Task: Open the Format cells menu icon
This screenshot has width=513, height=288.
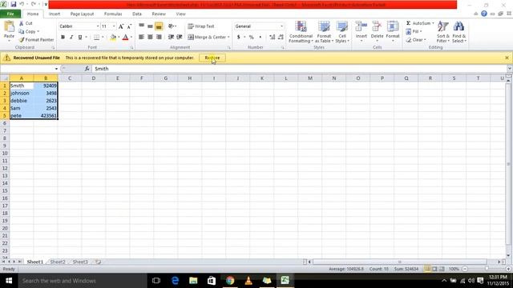Action: point(393,26)
